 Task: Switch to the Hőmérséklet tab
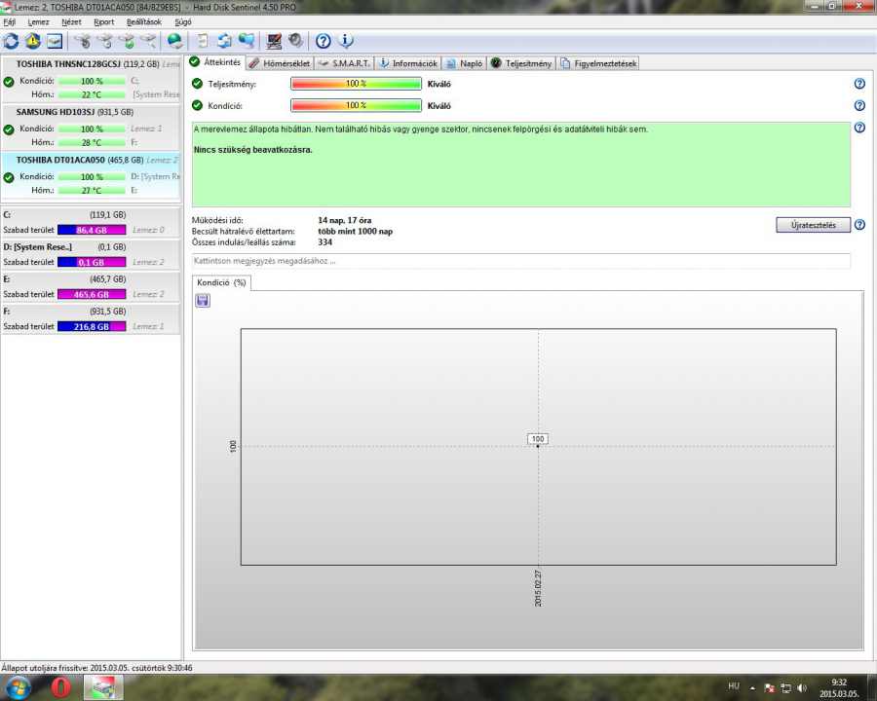click(279, 63)
